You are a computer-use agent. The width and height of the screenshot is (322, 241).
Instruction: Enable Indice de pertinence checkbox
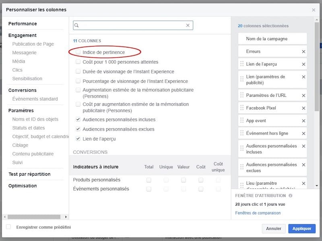78,52
